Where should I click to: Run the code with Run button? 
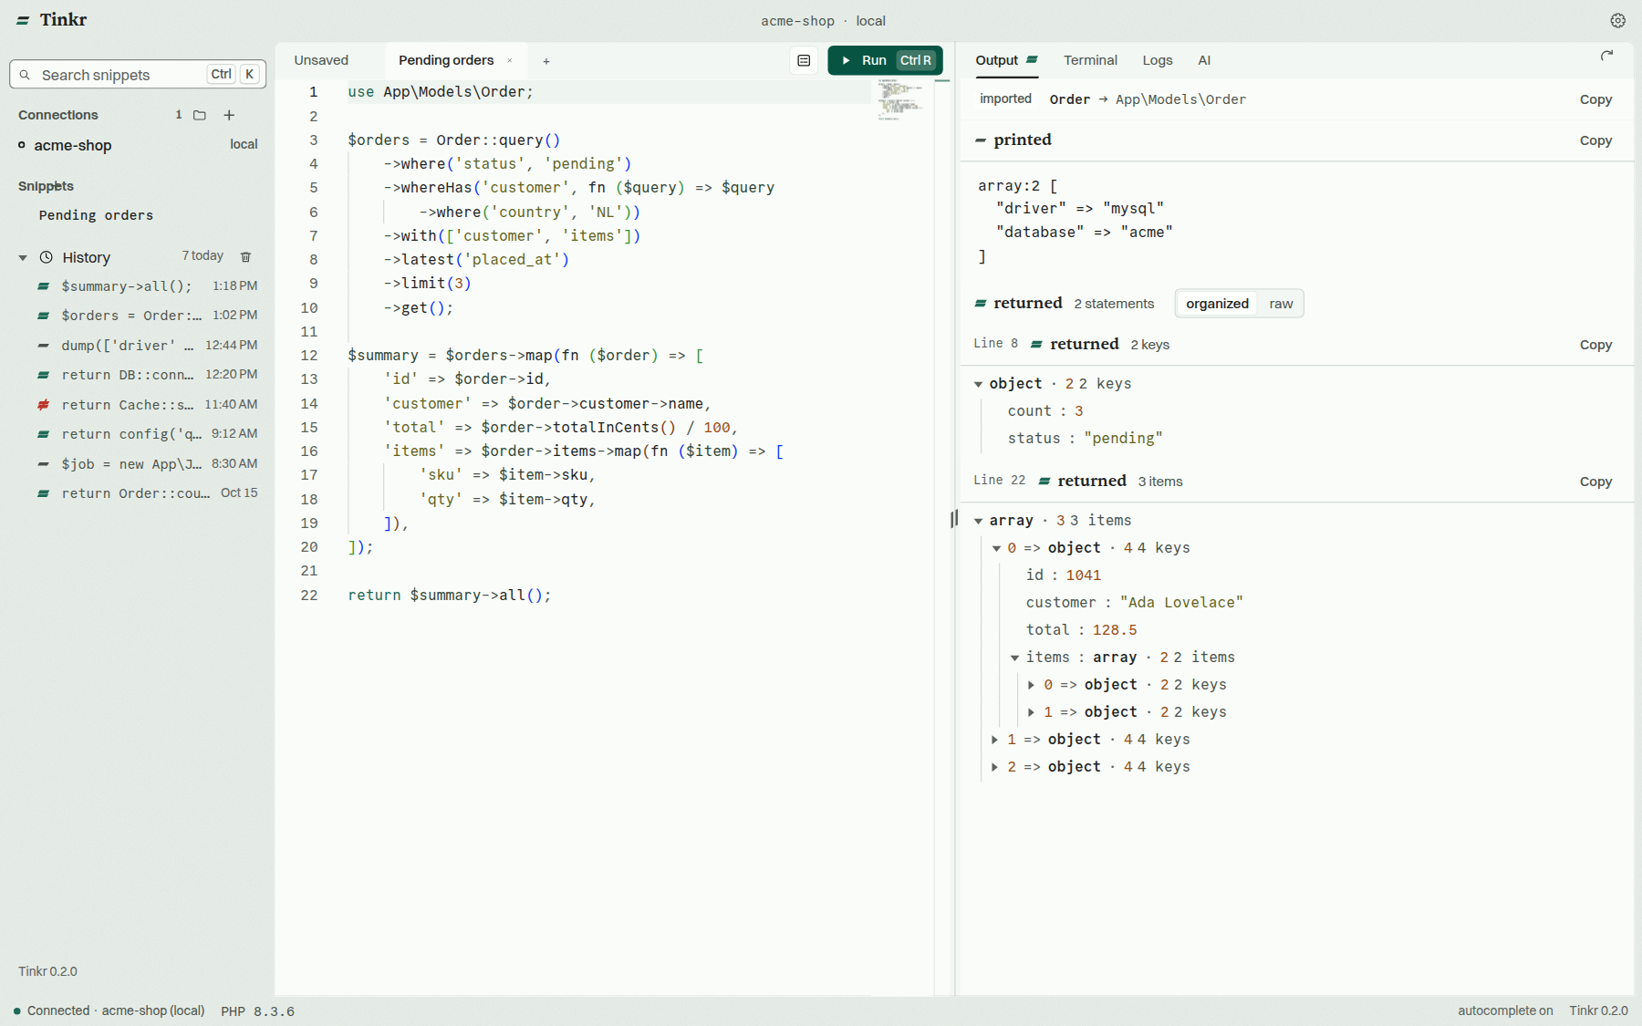click(x=885, y=60)
